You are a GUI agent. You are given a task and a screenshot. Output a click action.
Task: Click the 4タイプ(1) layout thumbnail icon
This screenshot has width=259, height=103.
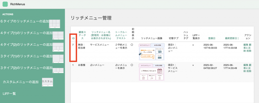(58, 35)
